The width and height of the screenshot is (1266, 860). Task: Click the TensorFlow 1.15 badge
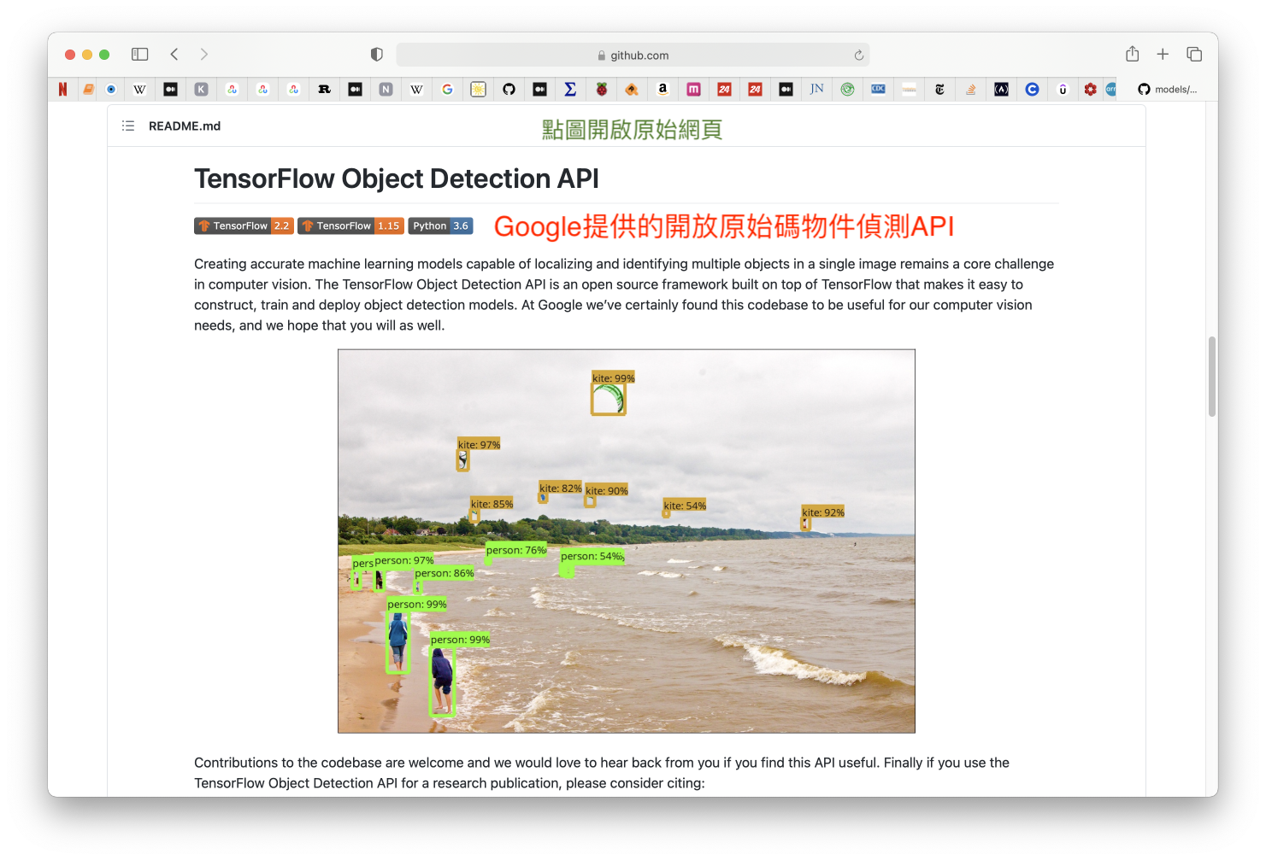[350, 225]
